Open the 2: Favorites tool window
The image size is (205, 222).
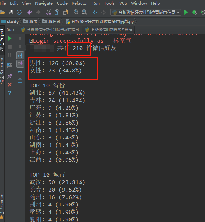click(2, 203)
